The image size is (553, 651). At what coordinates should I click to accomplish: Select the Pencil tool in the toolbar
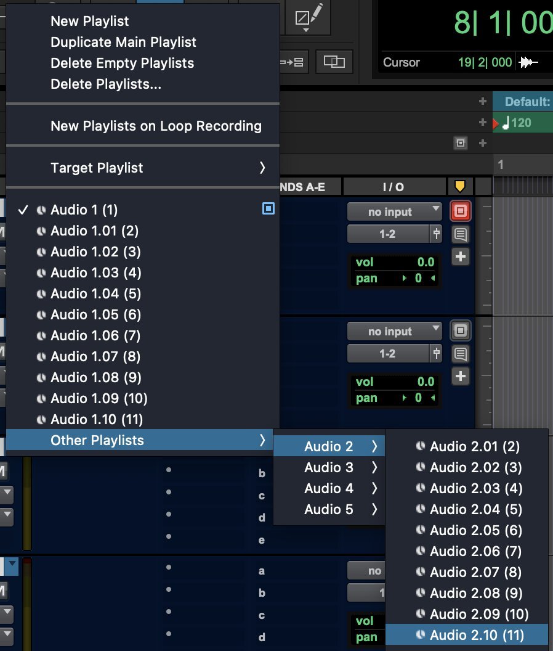308,17
